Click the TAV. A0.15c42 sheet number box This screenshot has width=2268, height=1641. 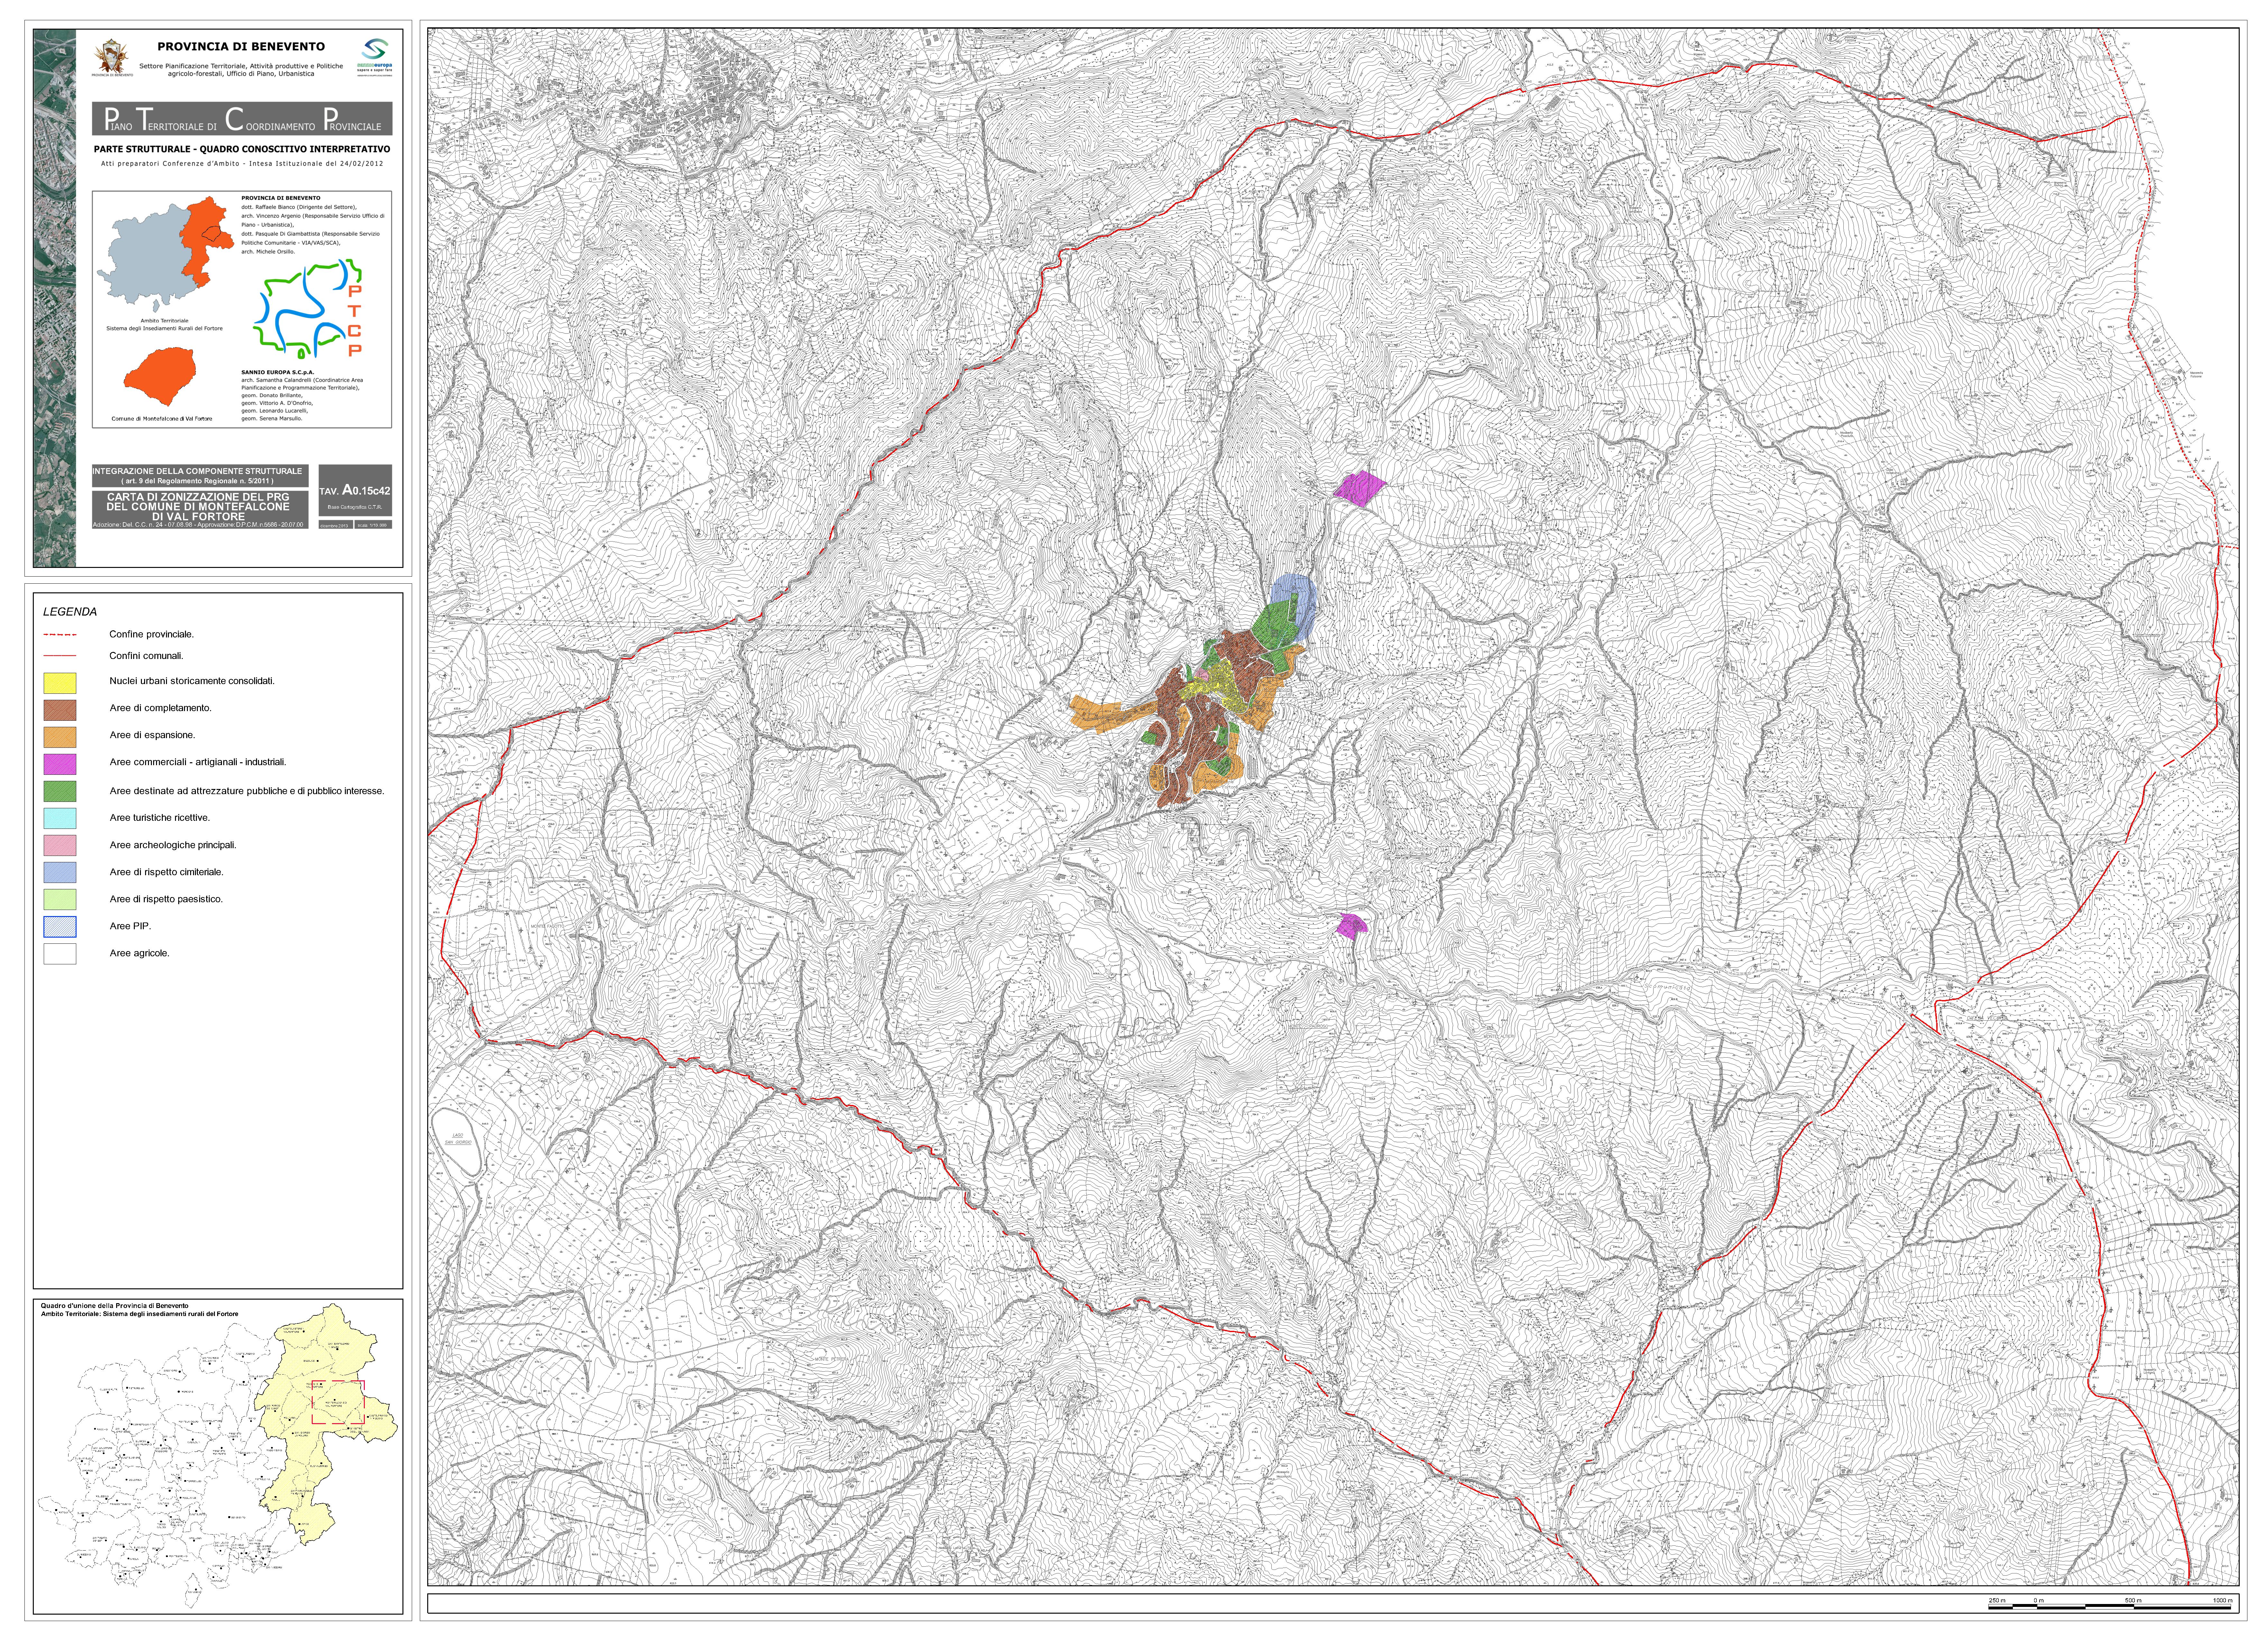point(355,490)
